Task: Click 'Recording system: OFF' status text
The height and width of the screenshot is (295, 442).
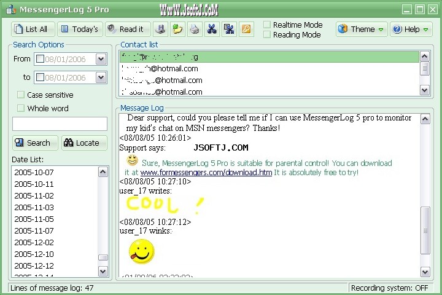Action: 390,288
